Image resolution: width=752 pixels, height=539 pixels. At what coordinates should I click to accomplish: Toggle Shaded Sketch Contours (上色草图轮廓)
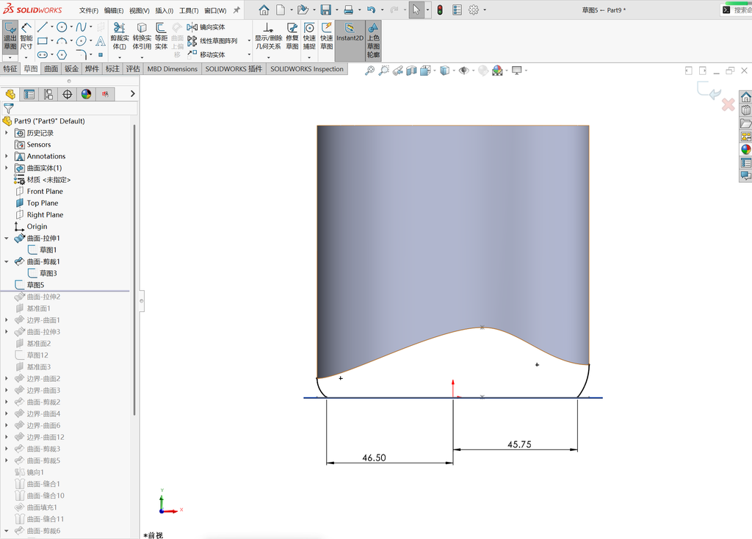[373, 40]
